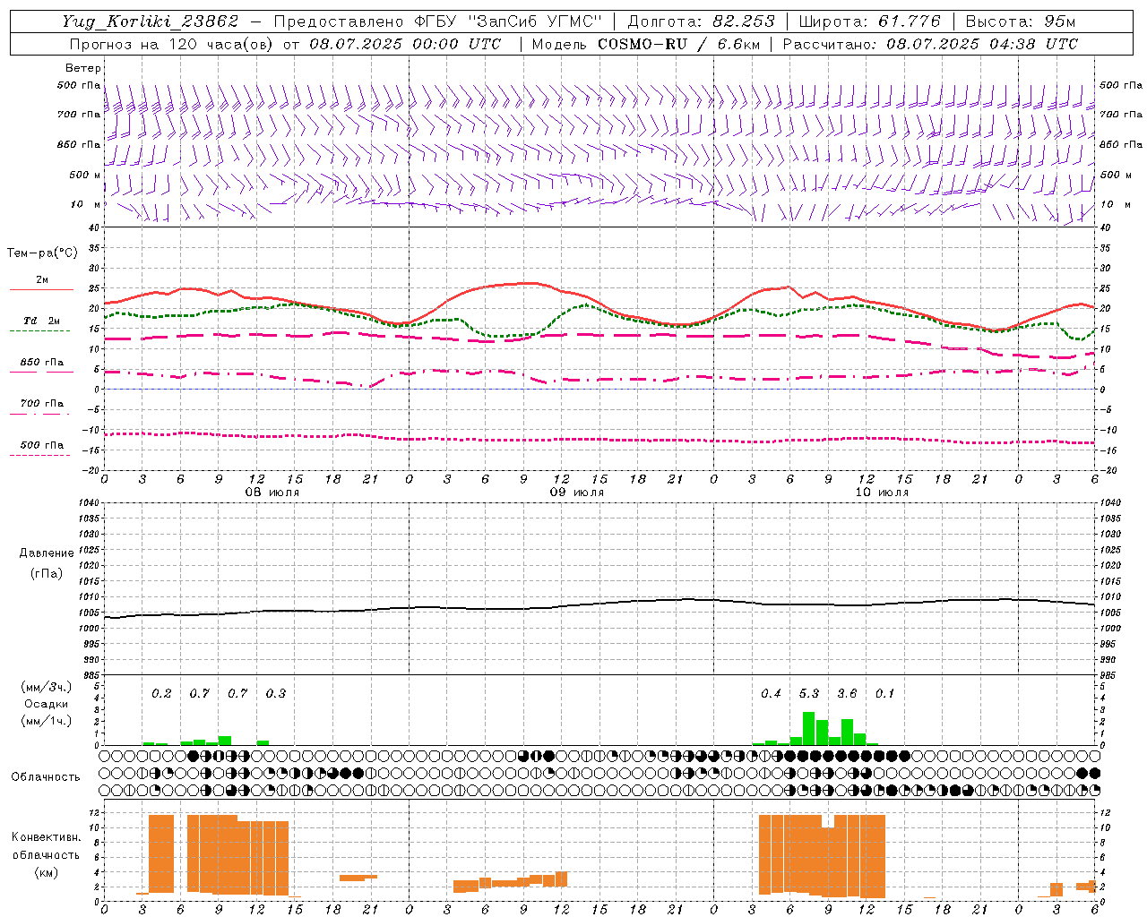Select the Модель COSMO-RU / 6.6км label
The image size is (1147, 917).
click(646, 44)
